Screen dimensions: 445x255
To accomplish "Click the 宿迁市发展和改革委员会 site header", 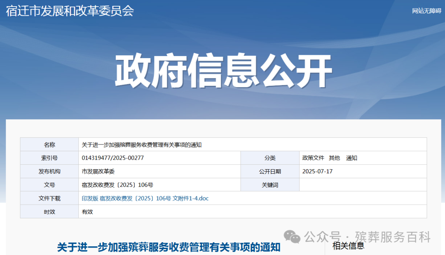I will pyautogui.click(x=68, y=12).
